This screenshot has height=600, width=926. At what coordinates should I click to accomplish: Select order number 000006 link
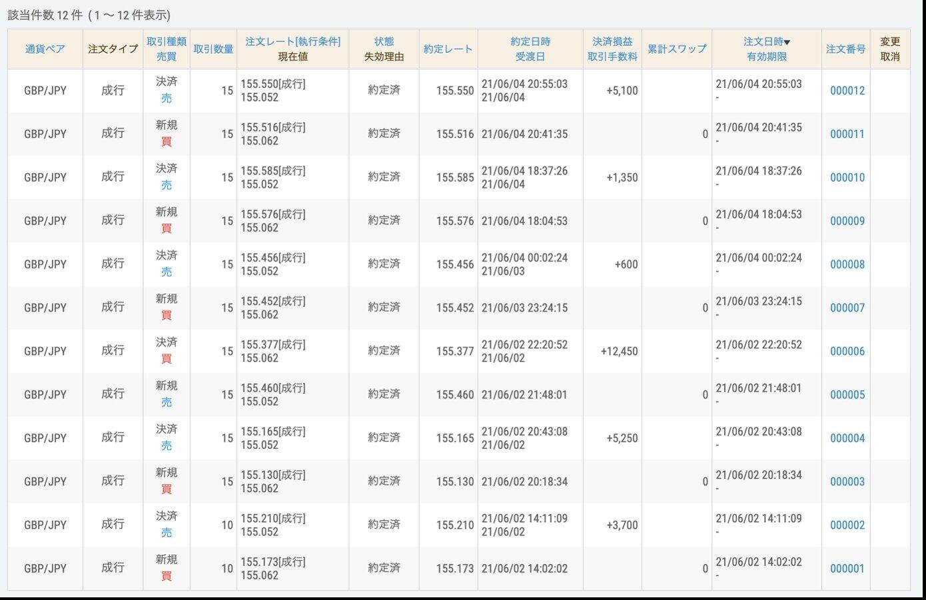[x=847, y=351]
